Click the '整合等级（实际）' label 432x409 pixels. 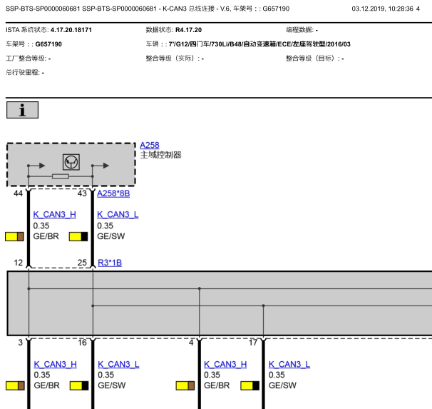coord(173,59)
